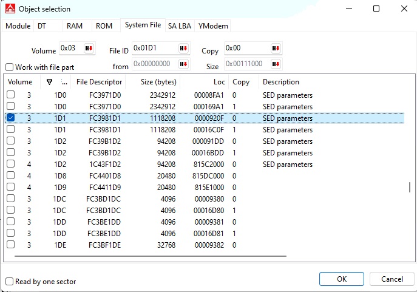Enable the Read by one sector checkbox
The height and width of the screenshot is (292, 417).
tap(9, 281)
